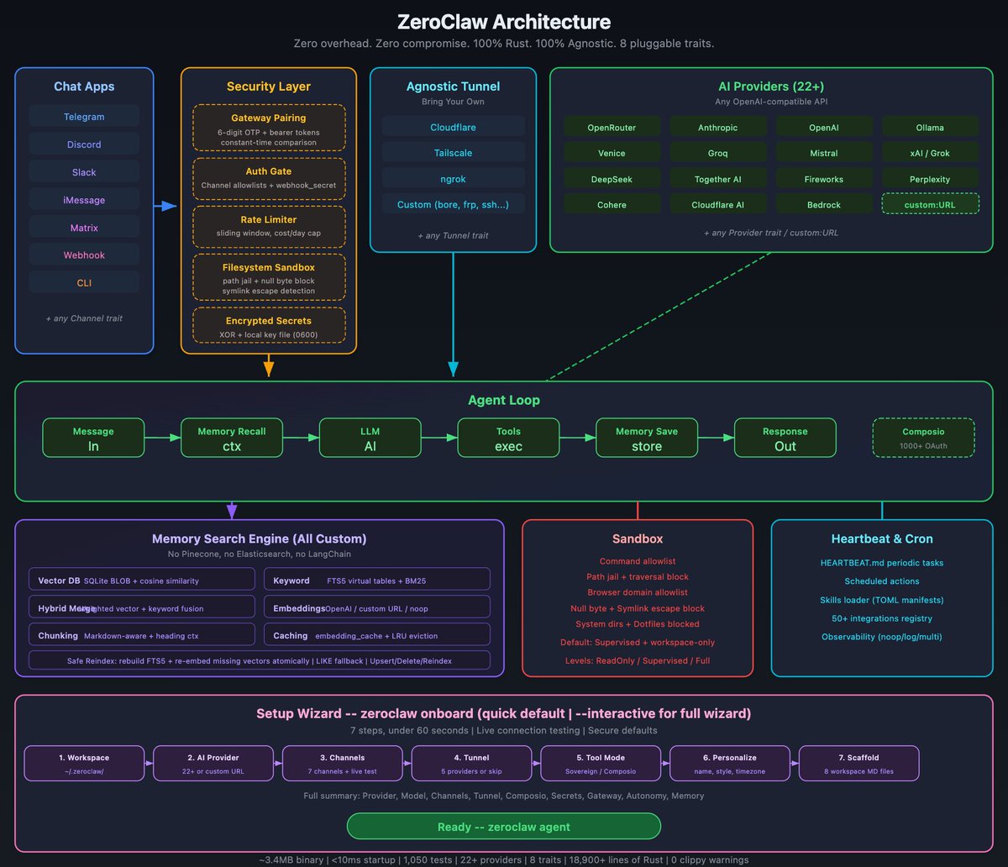Open the AI Providers section header
1008x867 pixels.
pos(770,87)
